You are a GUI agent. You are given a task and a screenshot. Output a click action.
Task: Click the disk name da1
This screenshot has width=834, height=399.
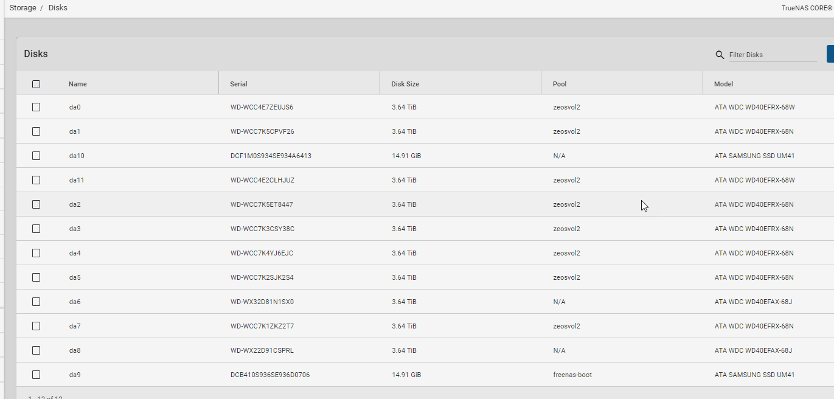click(75, 131)
